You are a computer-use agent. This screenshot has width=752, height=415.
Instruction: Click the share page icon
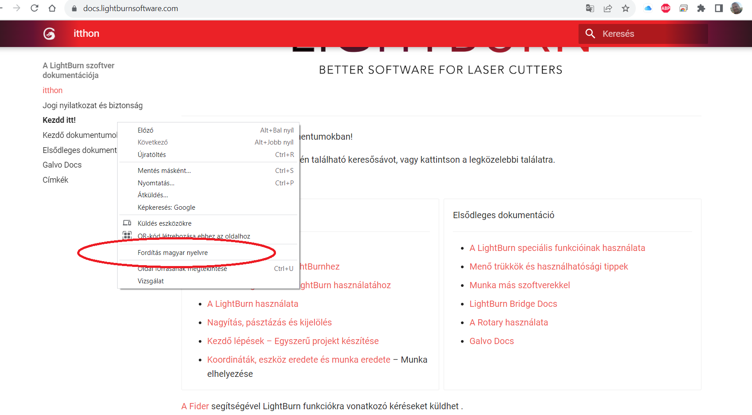[x=608, y=8]
